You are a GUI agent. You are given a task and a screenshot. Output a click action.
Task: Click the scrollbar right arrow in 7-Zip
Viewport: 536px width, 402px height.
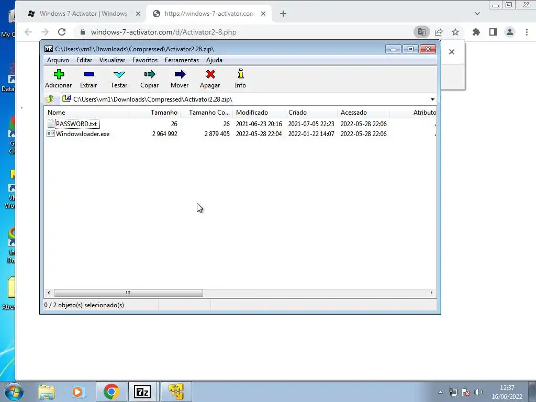click(431, 293)
